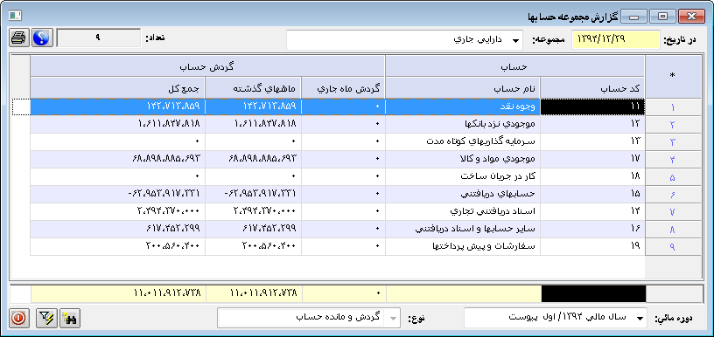
Task: Click account code ۱۶ cell
Action: (x=592, y=229)
